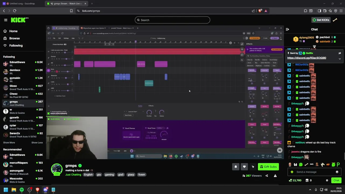Screen dimensions: 345x194
Task: Open dylang2905 top gifter profile
Action: point(306,38)
